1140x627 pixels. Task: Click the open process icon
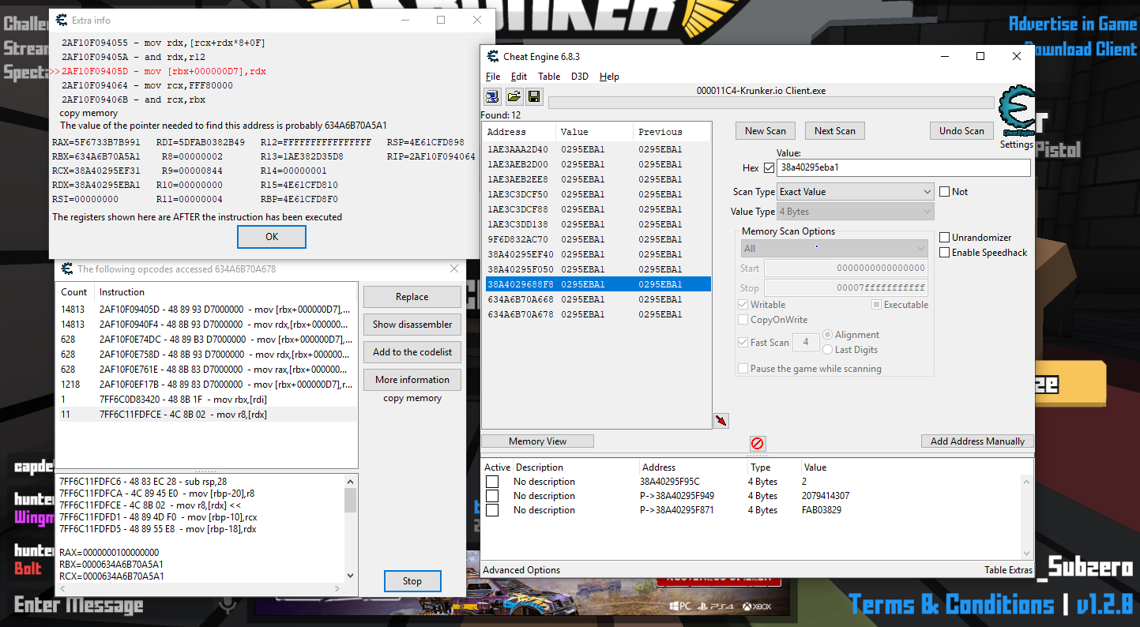[x=492, y=96]
